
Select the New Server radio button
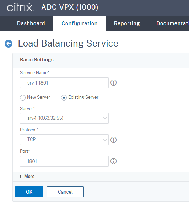(23, 98)
